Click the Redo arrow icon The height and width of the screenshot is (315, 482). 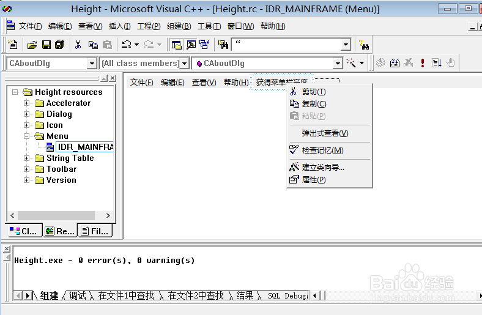coord(149,45)
